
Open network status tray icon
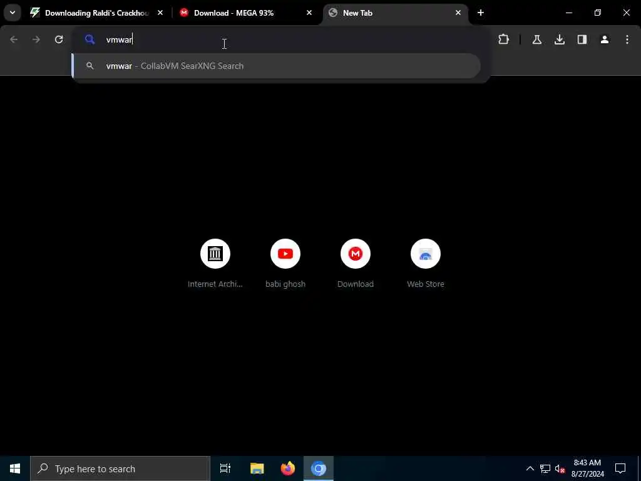(x=545, y=468)
